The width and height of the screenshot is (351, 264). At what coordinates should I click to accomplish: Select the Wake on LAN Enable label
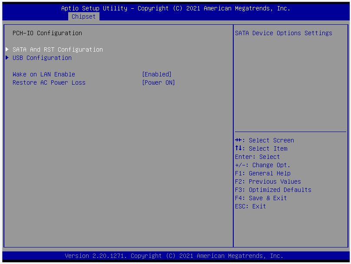[x=44, y=74]
